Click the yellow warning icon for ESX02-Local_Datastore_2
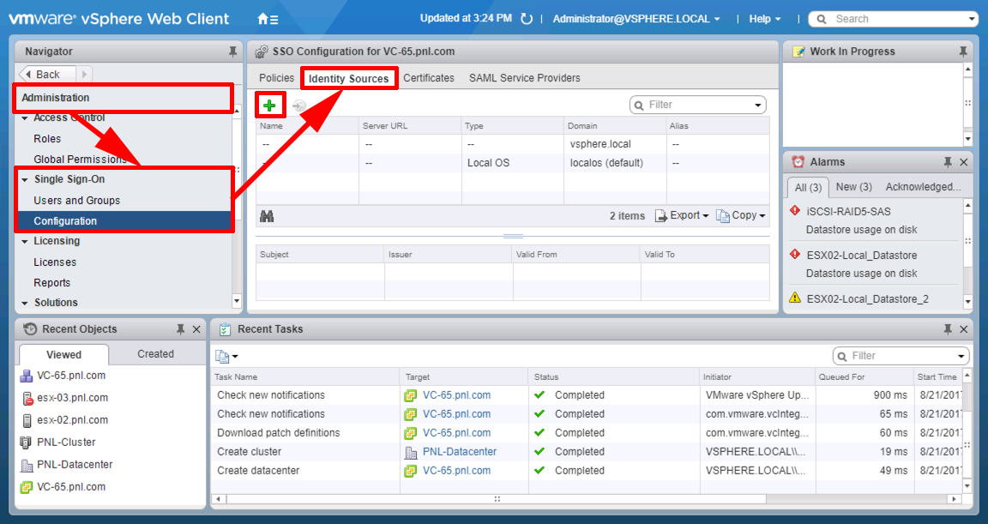 [795, 298]
